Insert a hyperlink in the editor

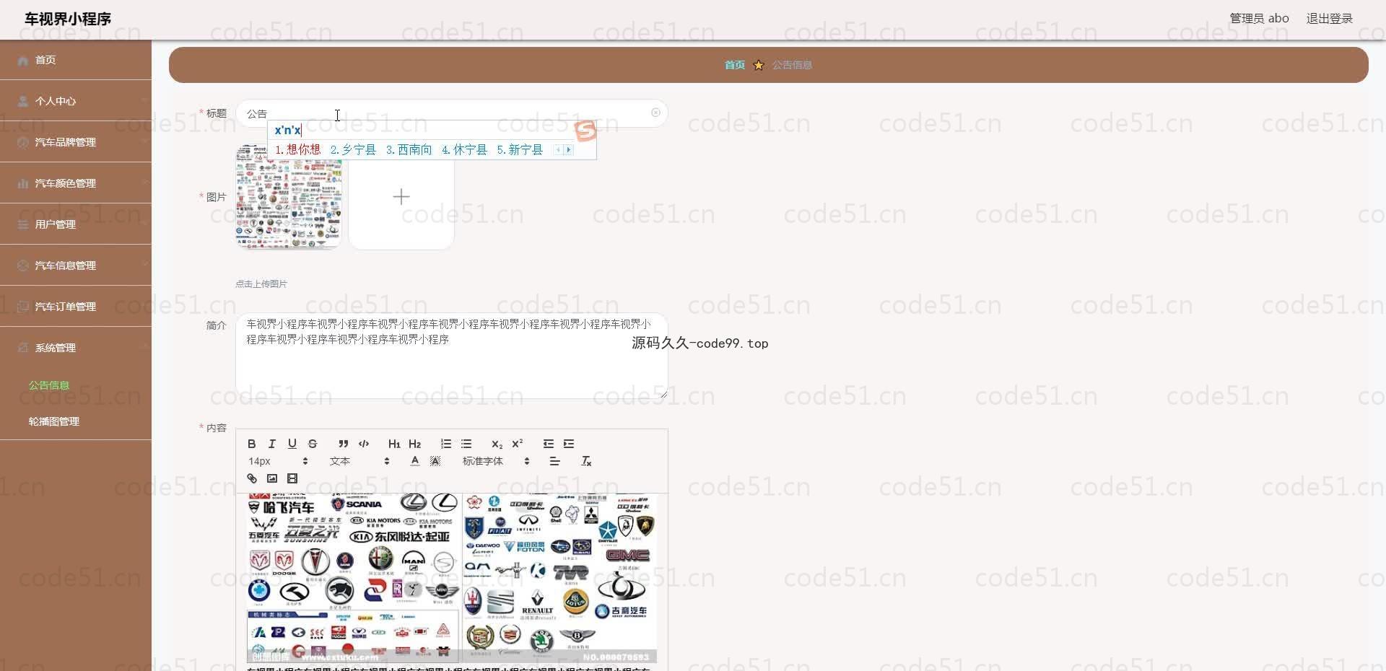pyautogui.click(x=252, y=478)
